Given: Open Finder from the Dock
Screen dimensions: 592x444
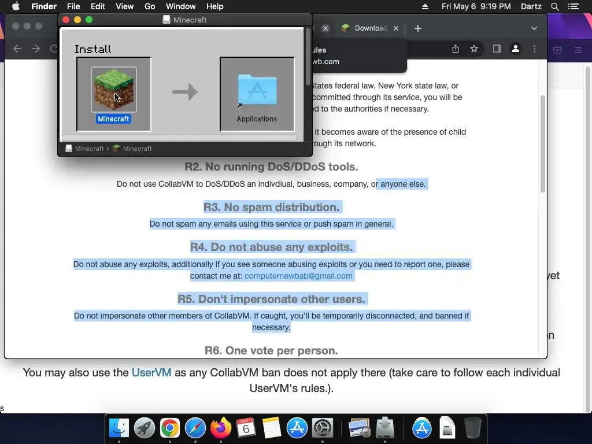Looking at the screenshot, I should click(119, 428).
